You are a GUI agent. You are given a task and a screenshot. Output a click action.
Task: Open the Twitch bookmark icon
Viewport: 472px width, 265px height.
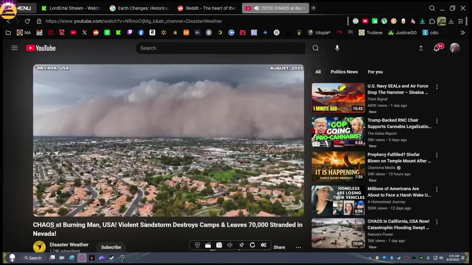pyautogui.click(x=129, y=32)
